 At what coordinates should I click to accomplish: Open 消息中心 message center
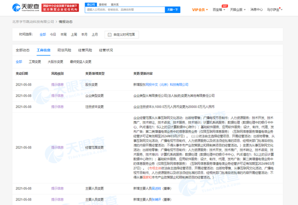coord(256,9)
